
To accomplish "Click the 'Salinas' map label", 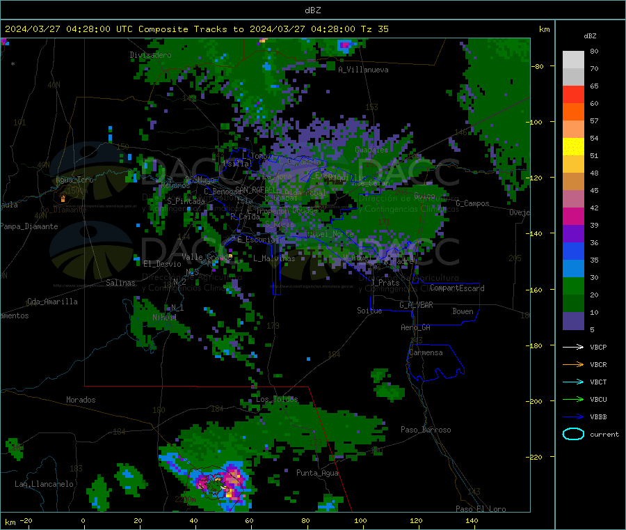I will pyautogui.click(x=120, y=283).
